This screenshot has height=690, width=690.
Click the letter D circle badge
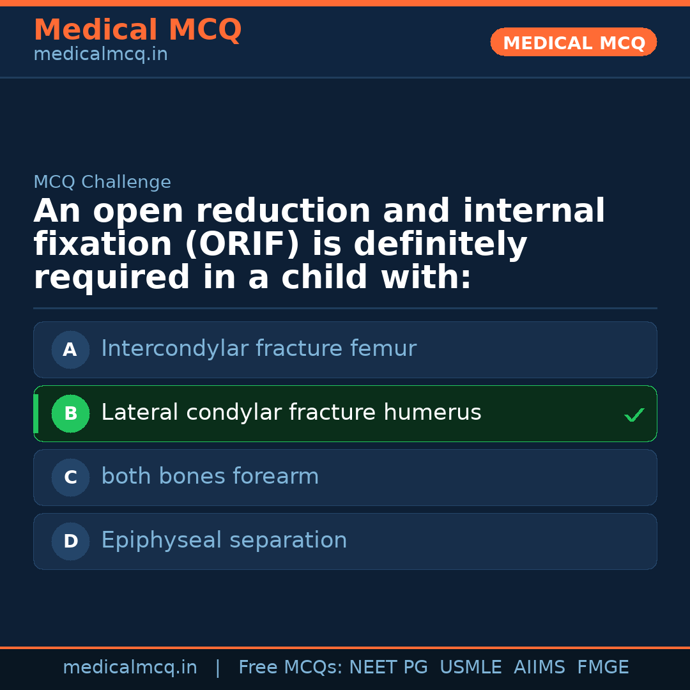(x=70, y=541)
